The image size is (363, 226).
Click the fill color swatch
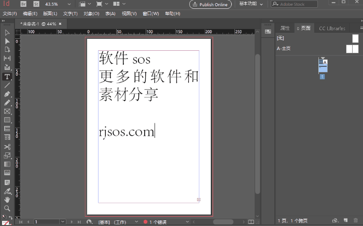(5, 223)
